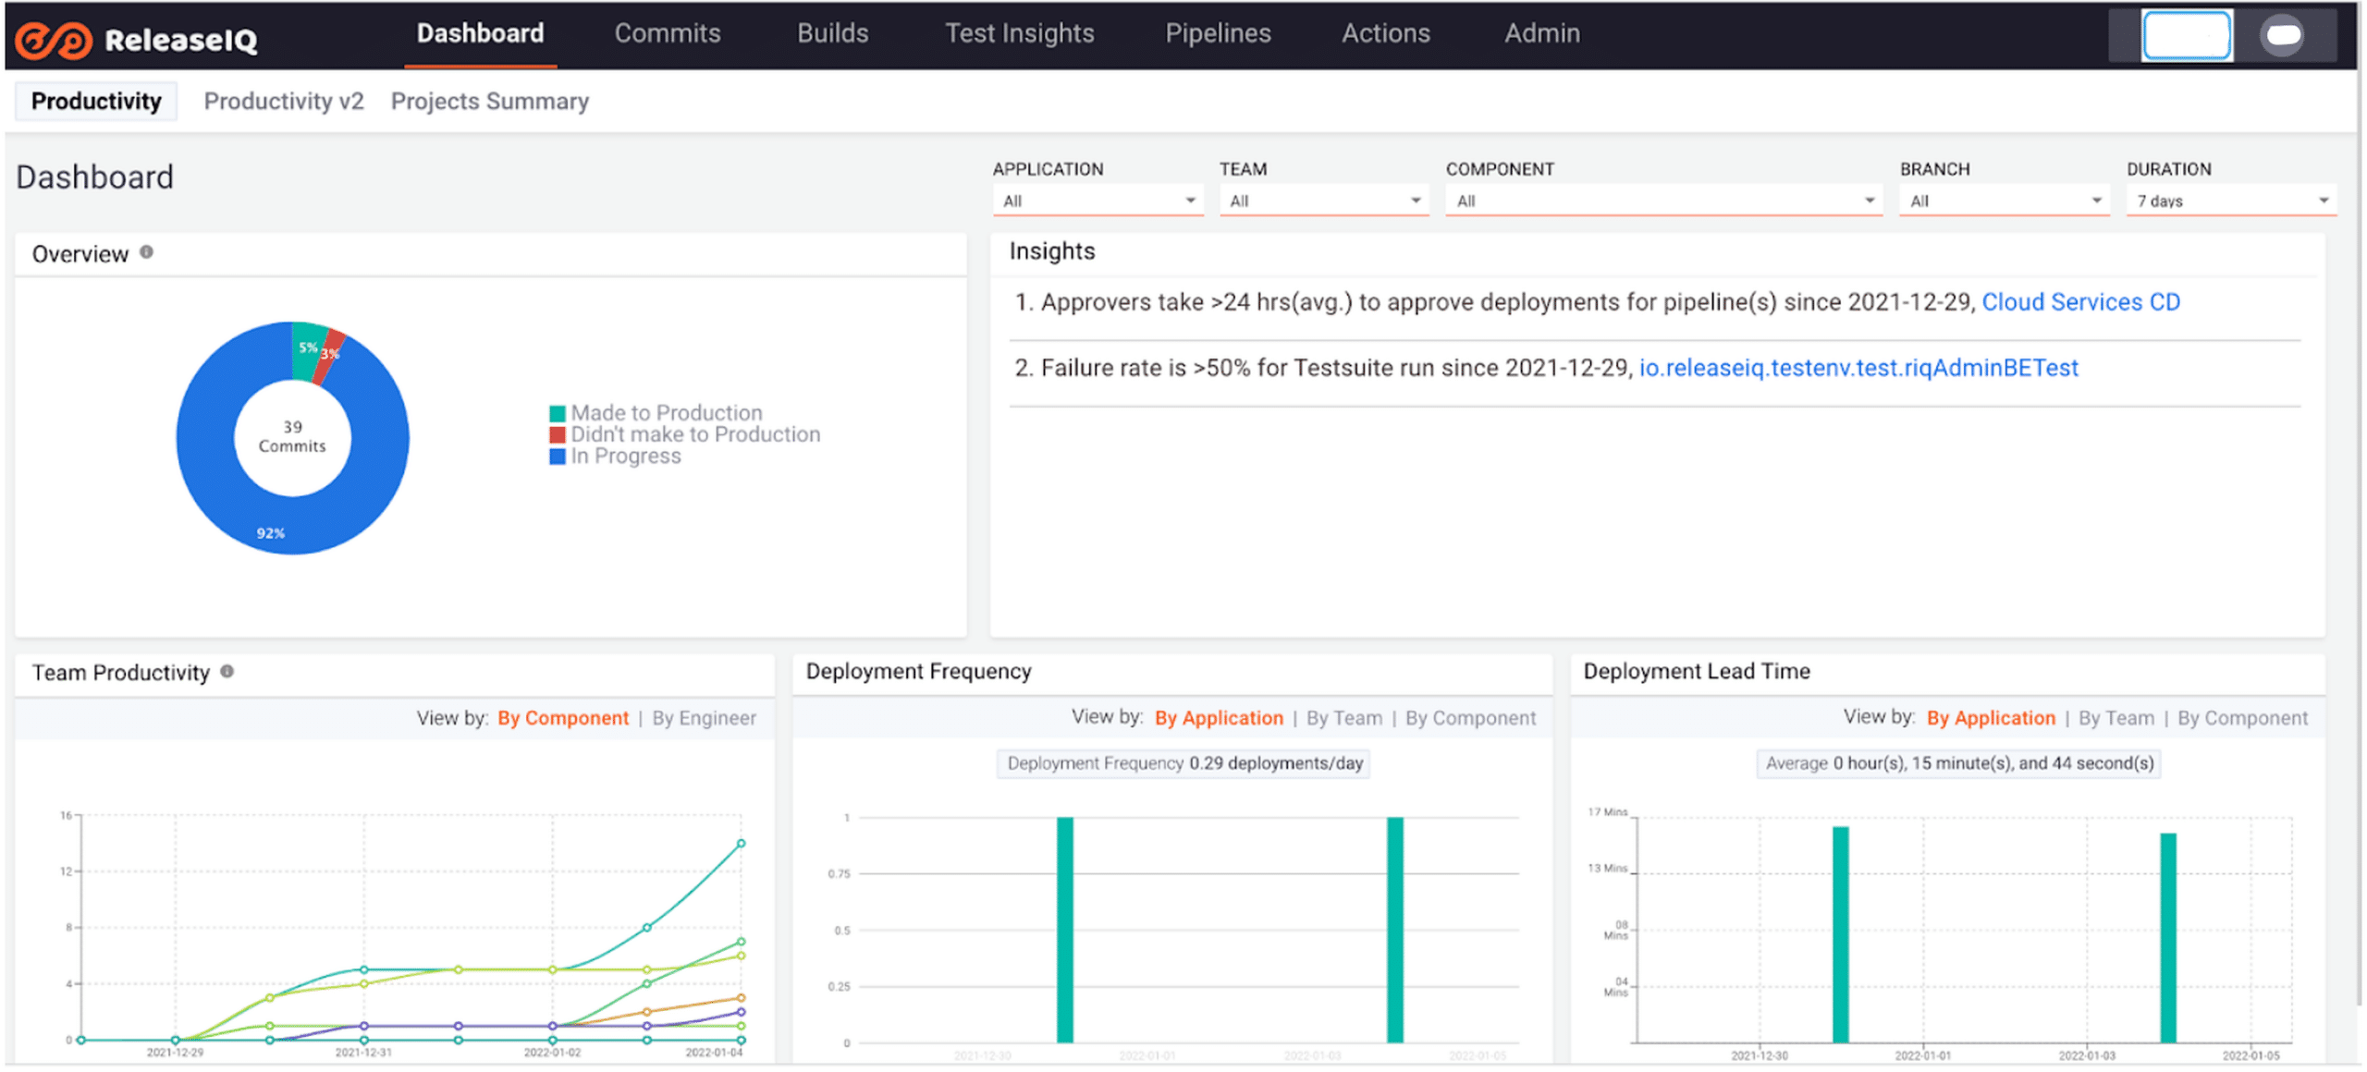Image resolution: width=2367 pixels, height=1072 pixels.
Task: Open riqAdminBETest testsuite link
Action: pos(1858,368)
